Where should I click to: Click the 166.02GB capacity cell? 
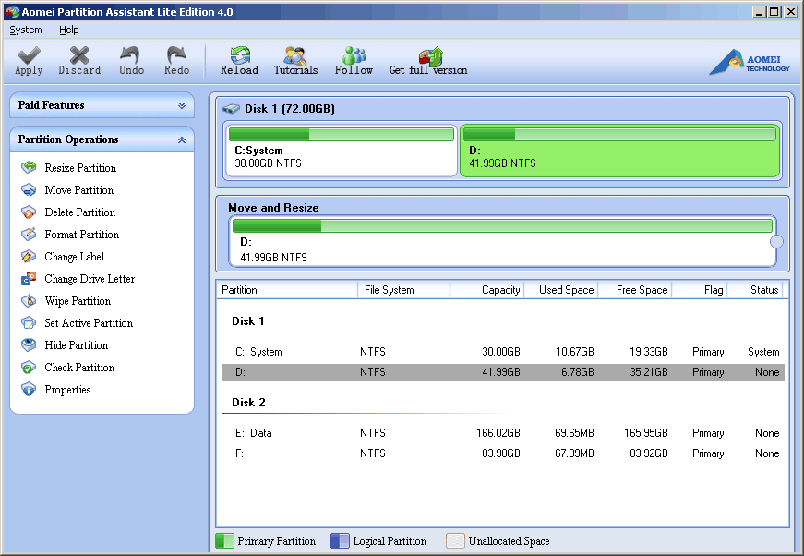tap(498, 433)
